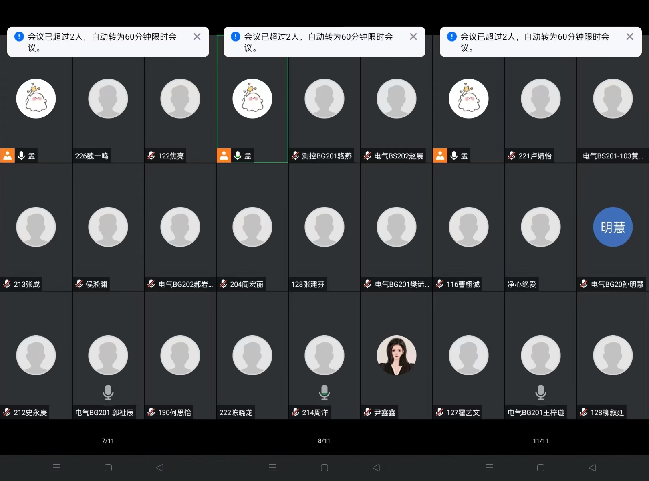The width and height of the screenshot is (649, 481).
Task: Tap the green microphone above 214周洋
Action: (324, 392)
